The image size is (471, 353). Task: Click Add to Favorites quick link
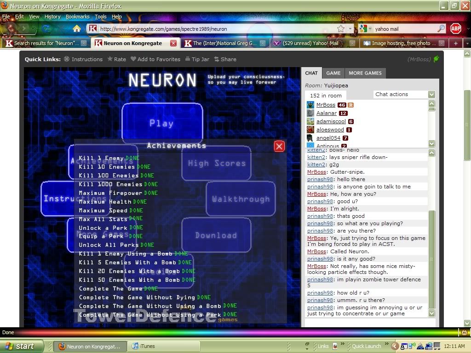[x=155, y=59]
